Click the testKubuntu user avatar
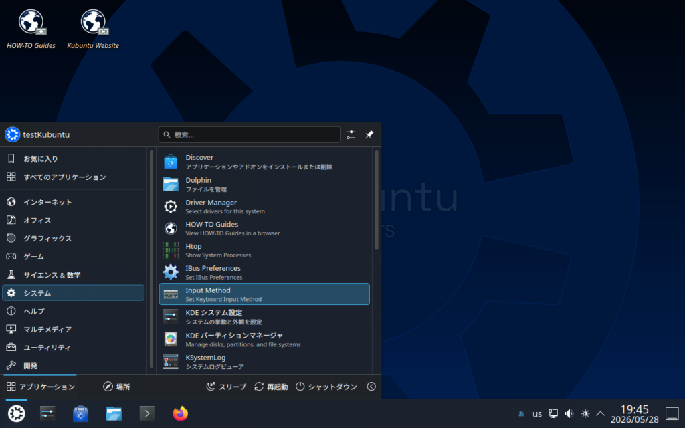This screenshot has width=685, height=428. 12,134
